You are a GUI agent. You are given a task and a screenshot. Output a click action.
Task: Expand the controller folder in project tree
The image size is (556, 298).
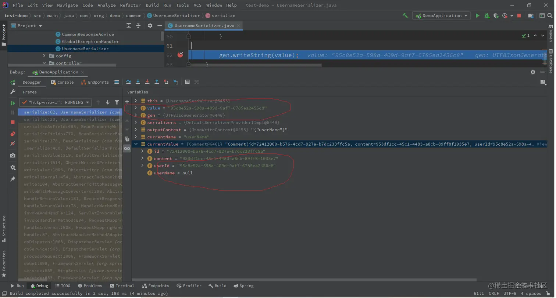44,63
